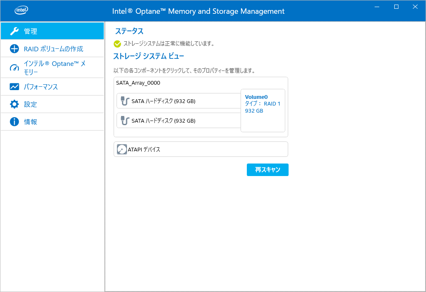Click the instruction text about コンポーネント
Screen dimensions: 426x292
click(184, 71)
